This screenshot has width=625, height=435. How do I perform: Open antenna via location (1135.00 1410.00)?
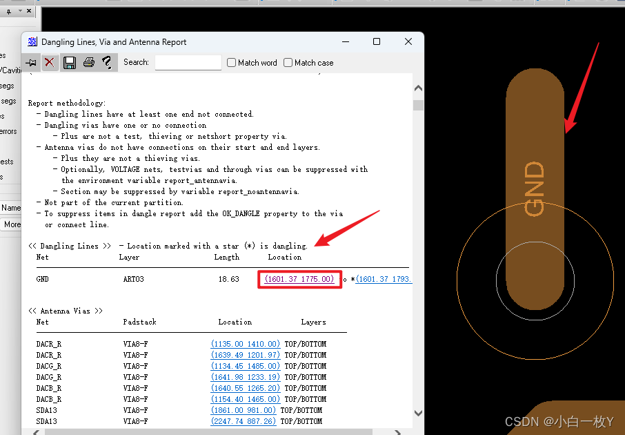pos(245,344)
